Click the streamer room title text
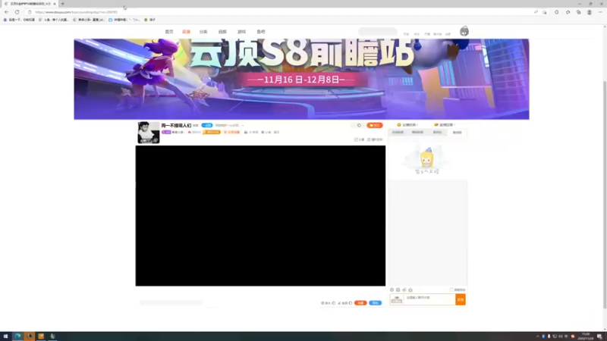This screenshot has width=607, height=341. [x=176, y=125]
